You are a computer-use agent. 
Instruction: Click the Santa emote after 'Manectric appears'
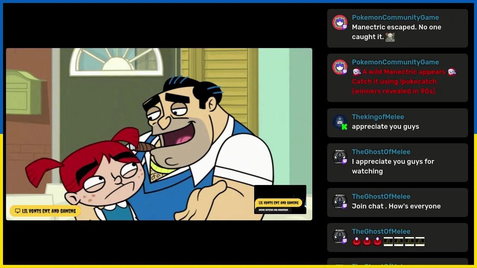(x=452, y=72)
